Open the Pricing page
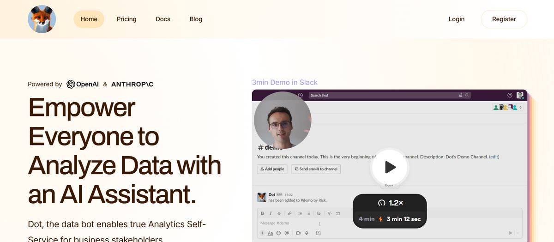 coord(126,19)
